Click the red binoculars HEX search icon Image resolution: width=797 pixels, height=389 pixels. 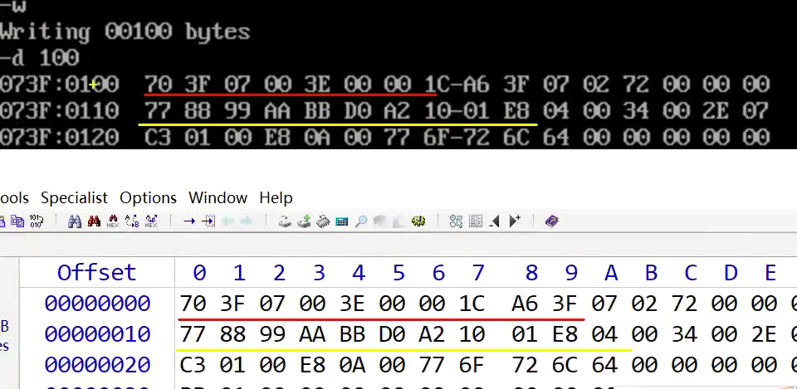pyautogui.click(x=113, y=221)
